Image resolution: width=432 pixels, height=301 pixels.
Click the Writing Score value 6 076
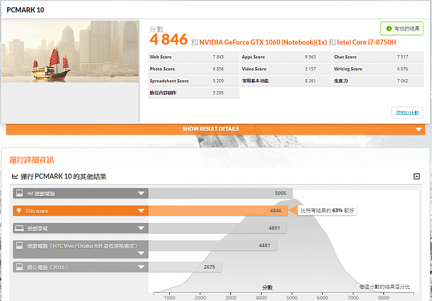(402, 69)
